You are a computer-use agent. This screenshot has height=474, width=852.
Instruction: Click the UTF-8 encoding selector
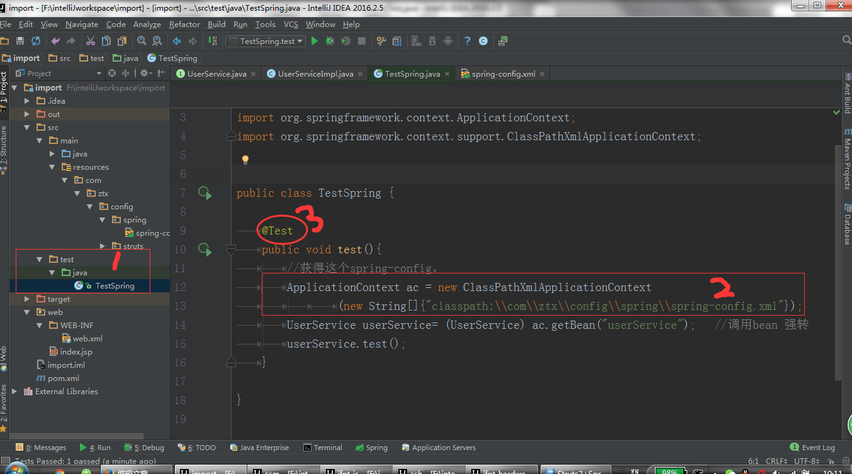[805, 461]
